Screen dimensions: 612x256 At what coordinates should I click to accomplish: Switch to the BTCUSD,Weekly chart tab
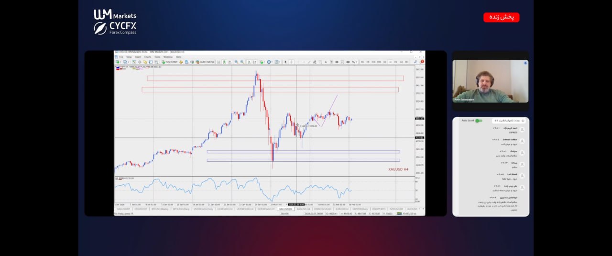click(x=160, y=209)
